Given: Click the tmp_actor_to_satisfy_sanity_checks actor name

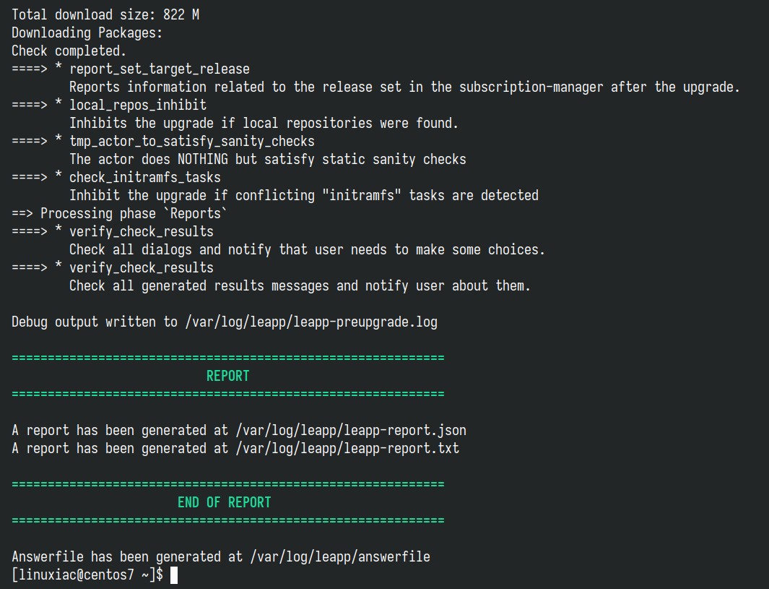Looking at the screenshot, I should (192, 142).
